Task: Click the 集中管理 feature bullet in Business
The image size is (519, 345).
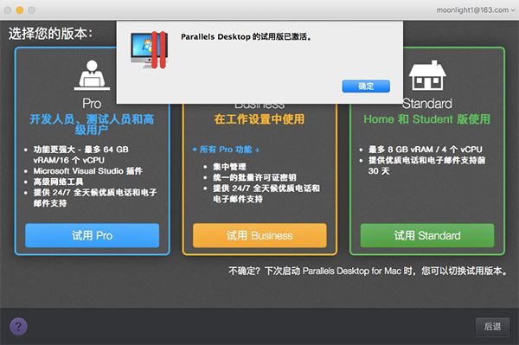Action: coord(229,167)
